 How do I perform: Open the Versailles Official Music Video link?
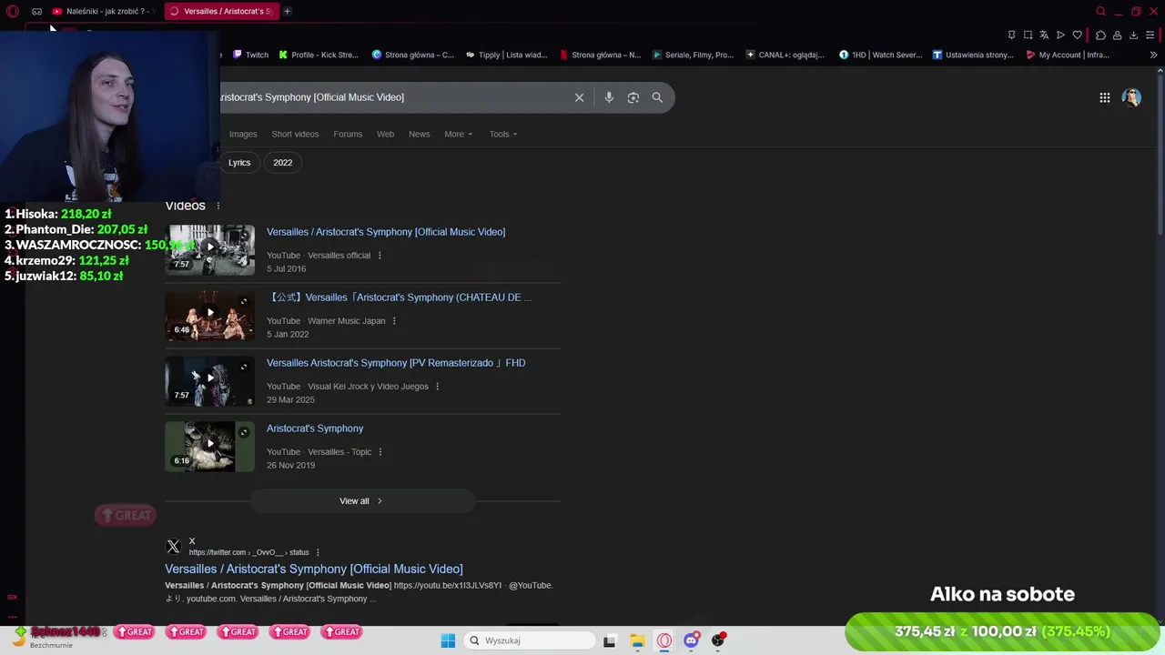pos(386,232)
